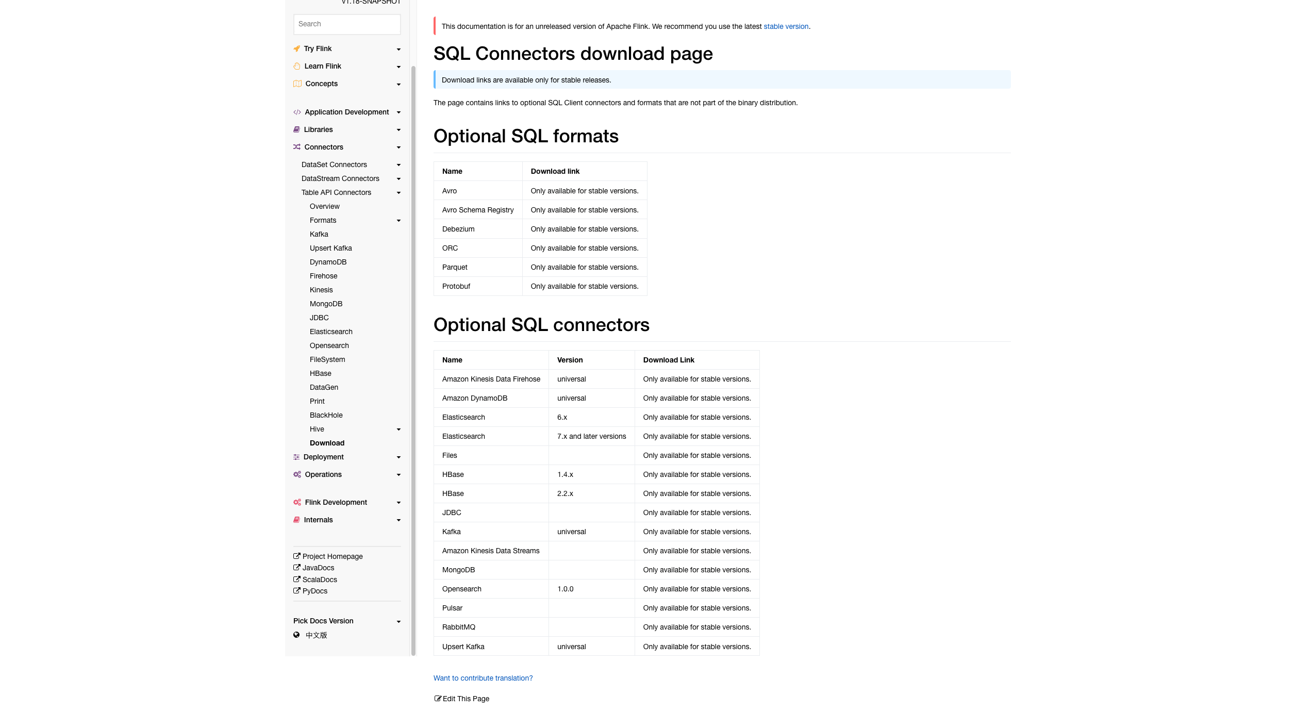The height and width of the screenshot is (728, 1312).
Task: Click the Application Development code icon
Action: pyautogui.click(x=297, y=112)
